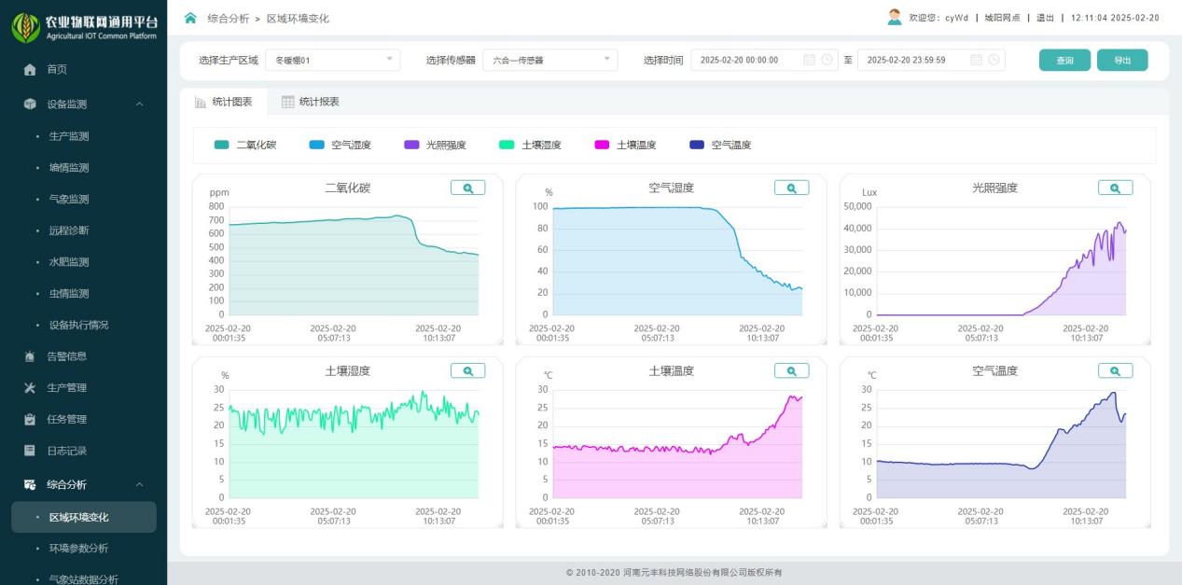This screenshot has height=585, width=1182.
Task: Open magnifier on the 土壤湿度 chart
Action: point(467,370)
